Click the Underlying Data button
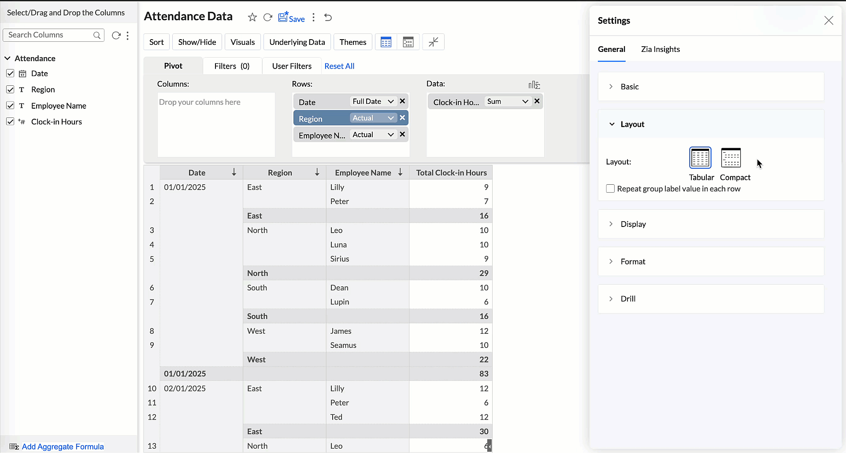This screenshot has width=846, height=453. [297, 42]
